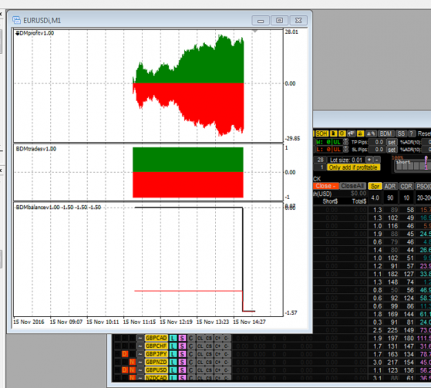Click the chart shift triangle marker at top
Image resolution: width=431 pixels, height=388 pixels.
[x=255, y=31]
